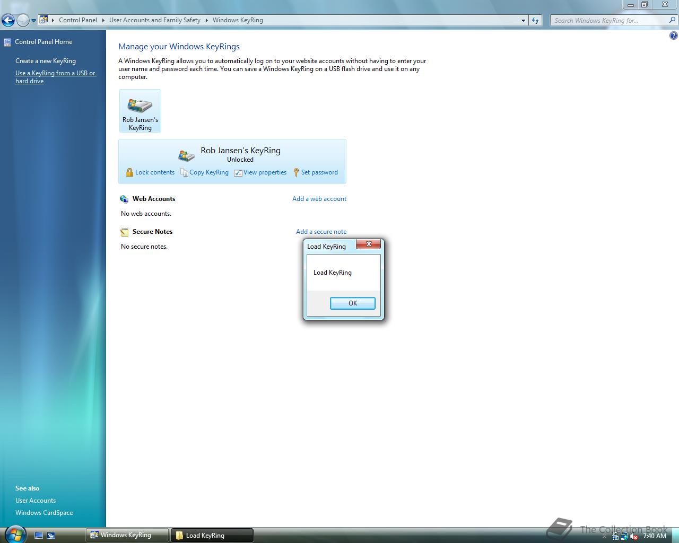
Task: Click the key icon for Set password
Action: pyautogui.click(x=297, y=172)
